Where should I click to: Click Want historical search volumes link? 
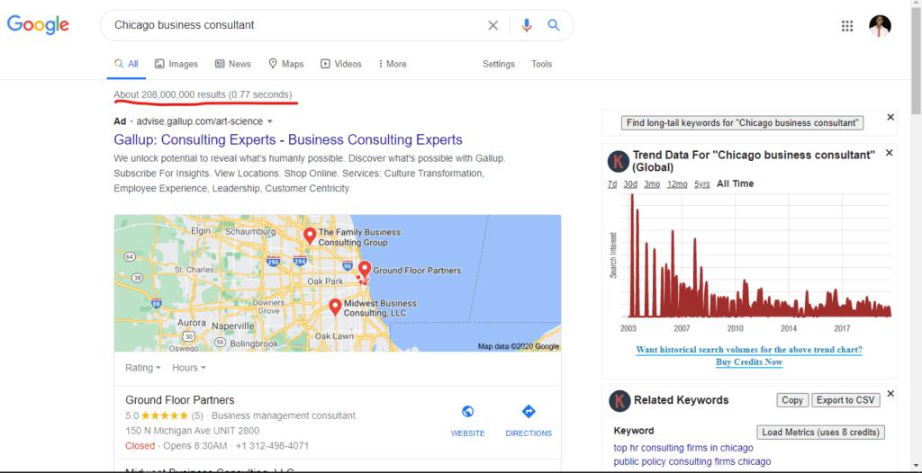(749, 350)
